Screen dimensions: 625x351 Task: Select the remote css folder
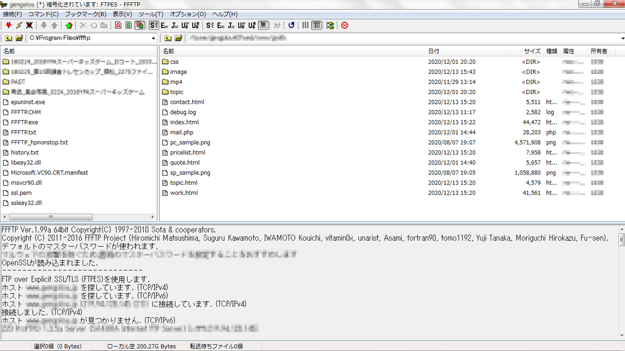point(174,62)
